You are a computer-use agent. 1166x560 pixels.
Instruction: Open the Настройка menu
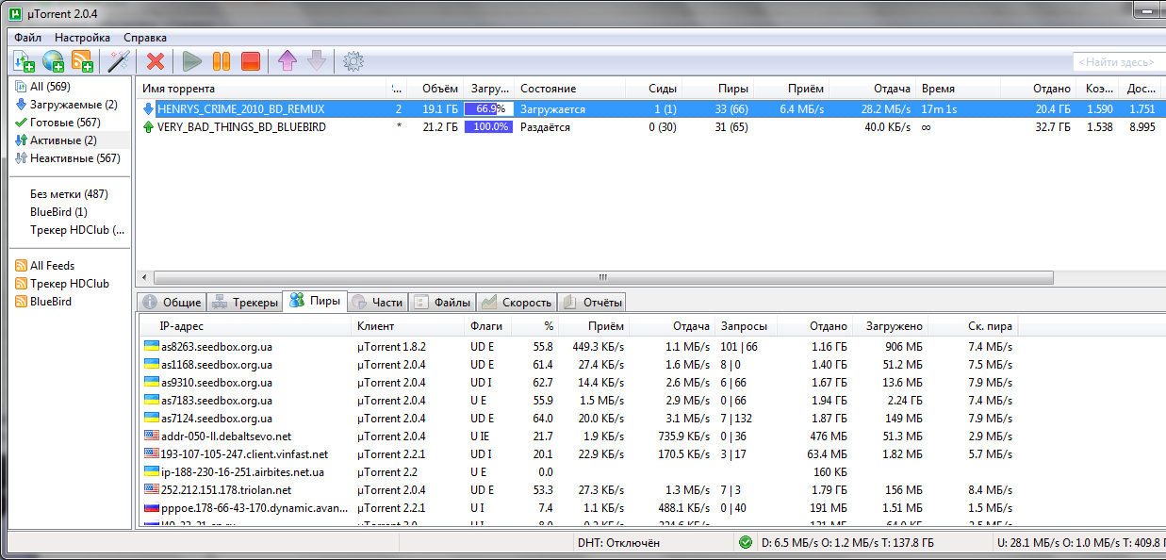[83, 38]
